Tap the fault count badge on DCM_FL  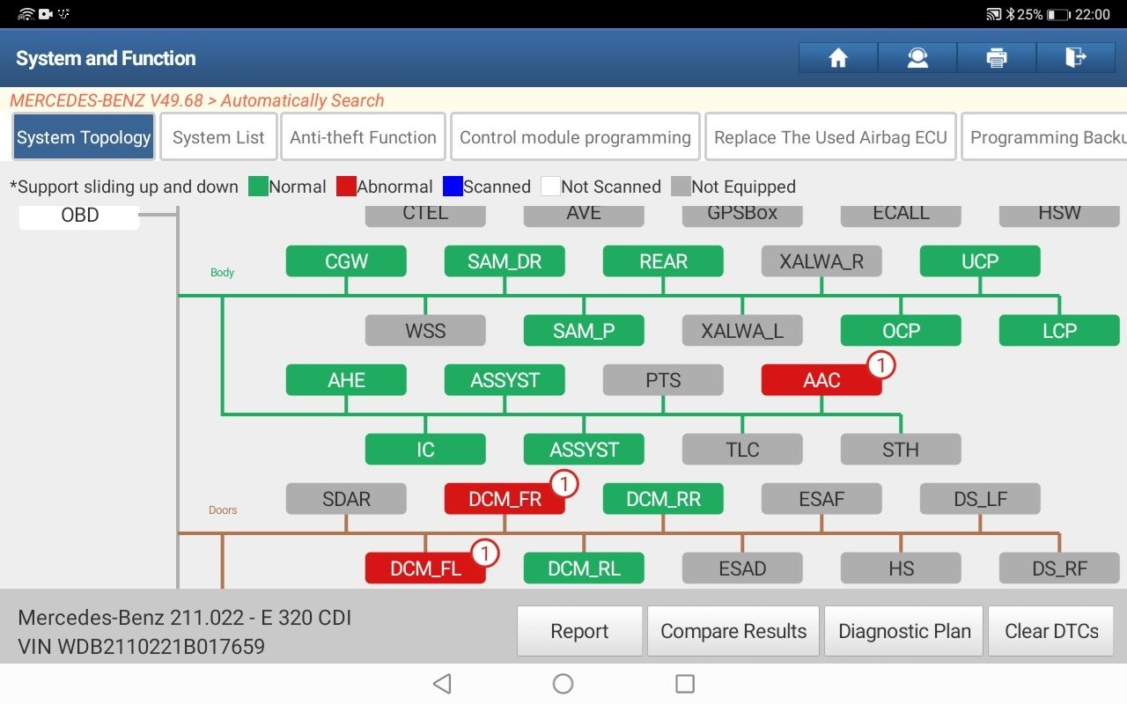click(x=485, y=553)
